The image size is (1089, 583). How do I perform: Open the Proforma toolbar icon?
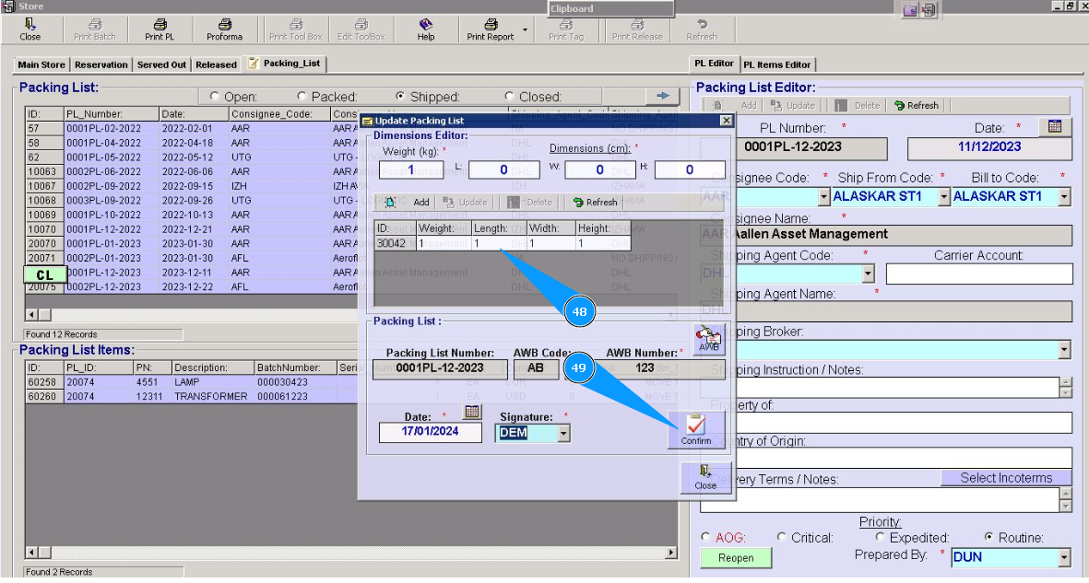click(x=224, y=29)
